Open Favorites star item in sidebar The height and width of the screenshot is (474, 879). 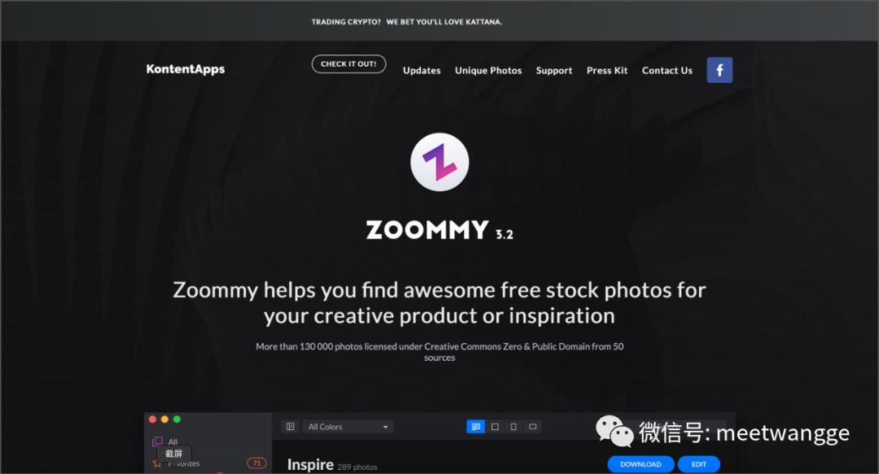157,463
